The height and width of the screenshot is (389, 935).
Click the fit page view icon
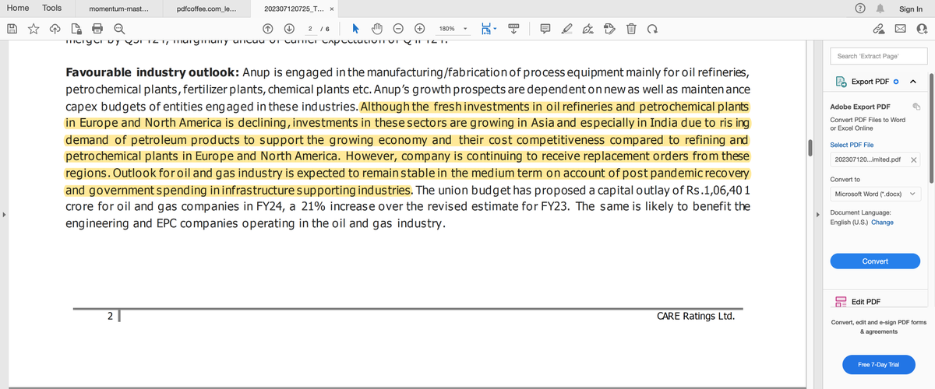click(x=486, y=29)
